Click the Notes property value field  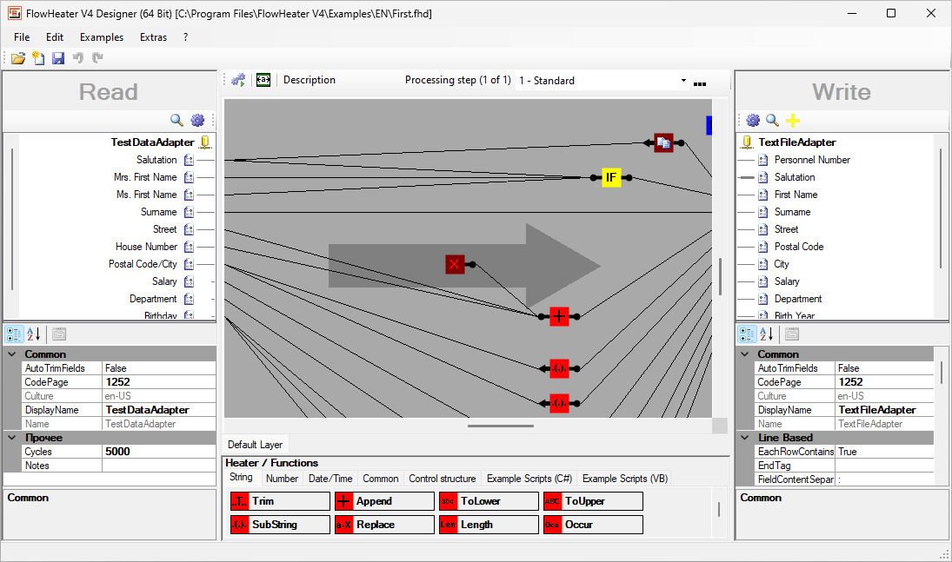(159, 466)
